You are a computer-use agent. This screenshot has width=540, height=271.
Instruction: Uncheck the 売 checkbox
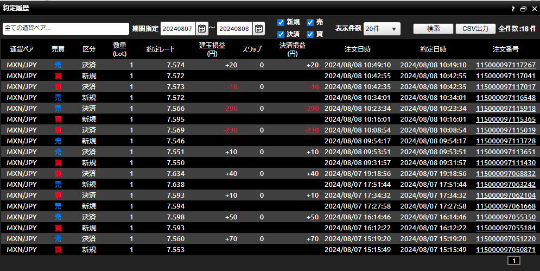point(310,22)
